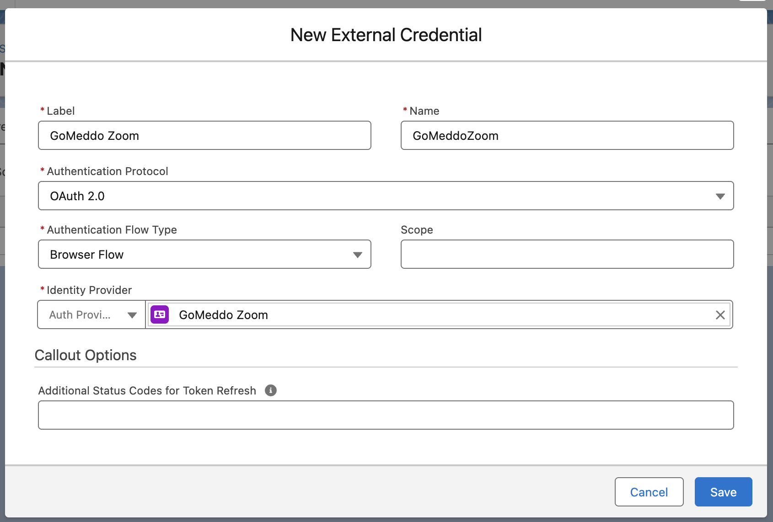The width and height of the screenshot is (773, 522).
Task: Click the Scope field label
Action: (x=416, y=230)
